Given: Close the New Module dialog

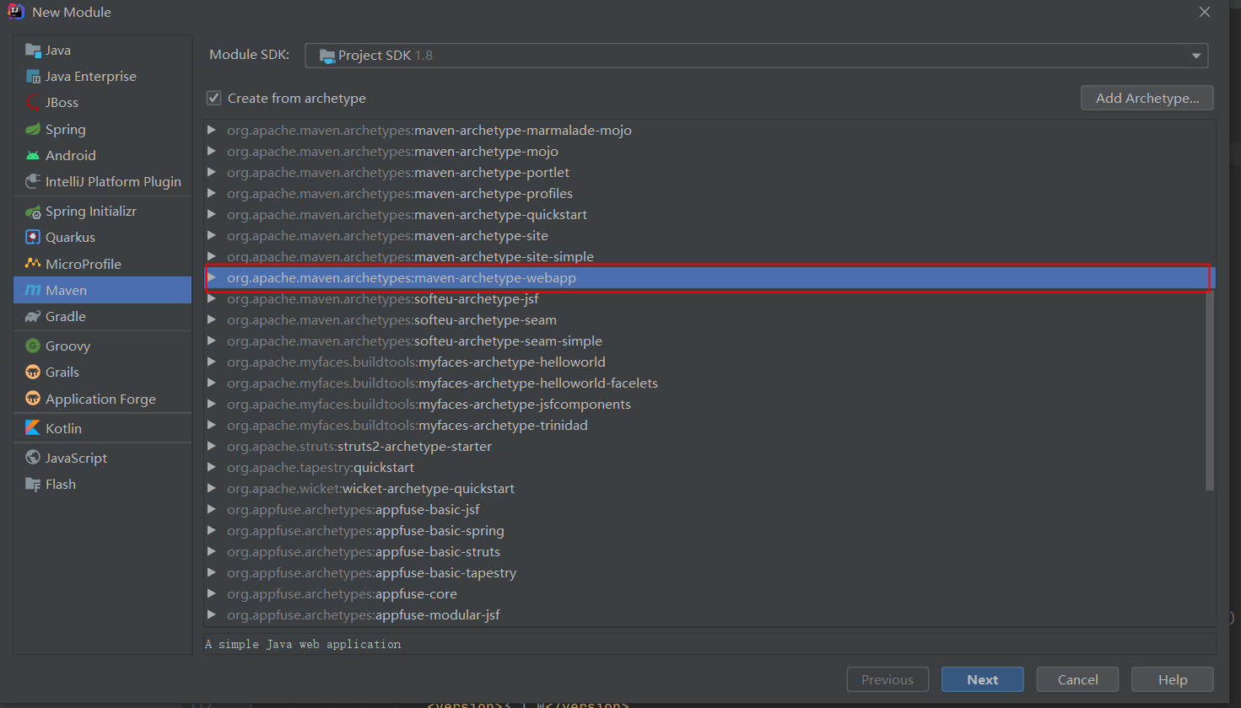Looking at the screenshot, I should click(x=1205, y=12).
